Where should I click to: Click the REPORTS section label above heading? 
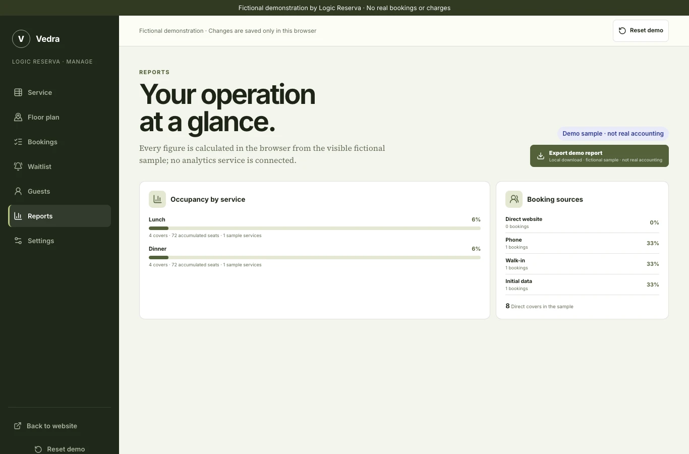[154, 72]
